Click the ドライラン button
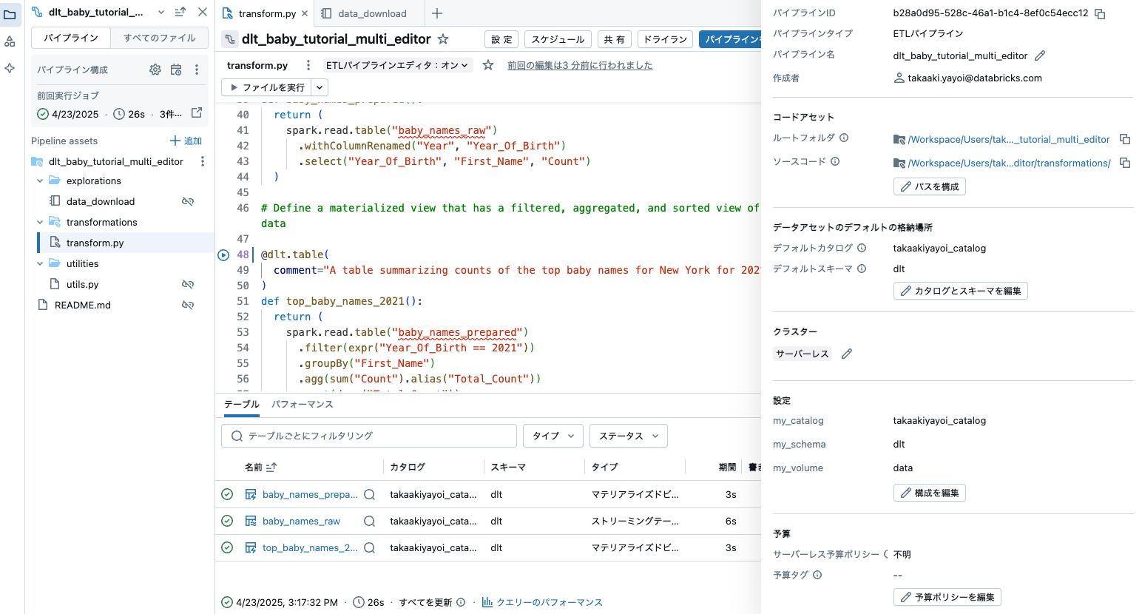This screenshot has width=1142, height=614. tap(665, 38)
